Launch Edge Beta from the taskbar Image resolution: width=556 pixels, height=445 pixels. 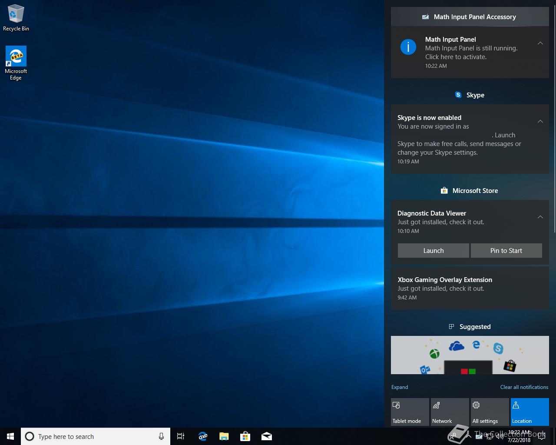203,436
